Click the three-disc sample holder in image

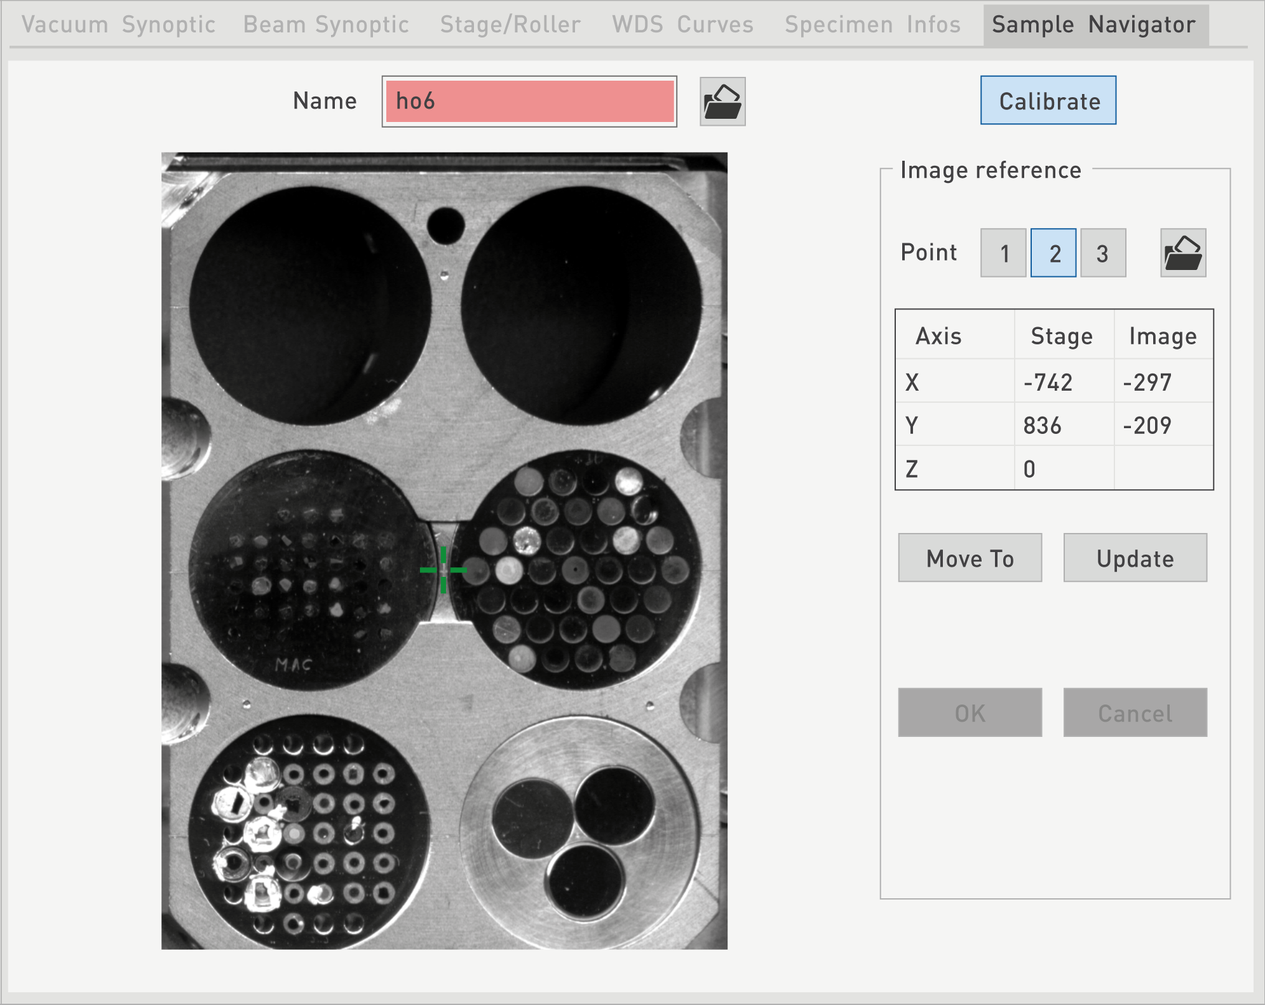579,832
